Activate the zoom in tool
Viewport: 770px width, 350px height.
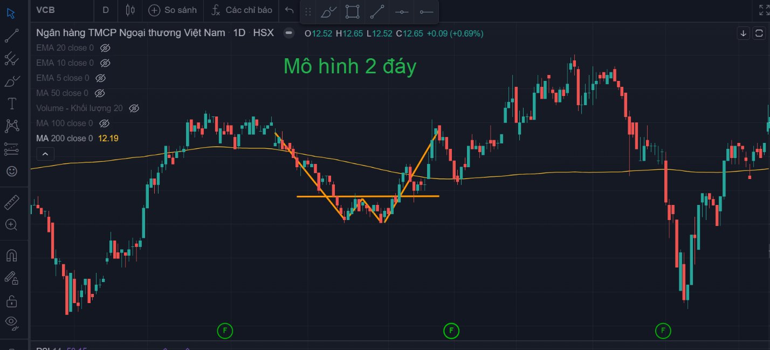11,225
